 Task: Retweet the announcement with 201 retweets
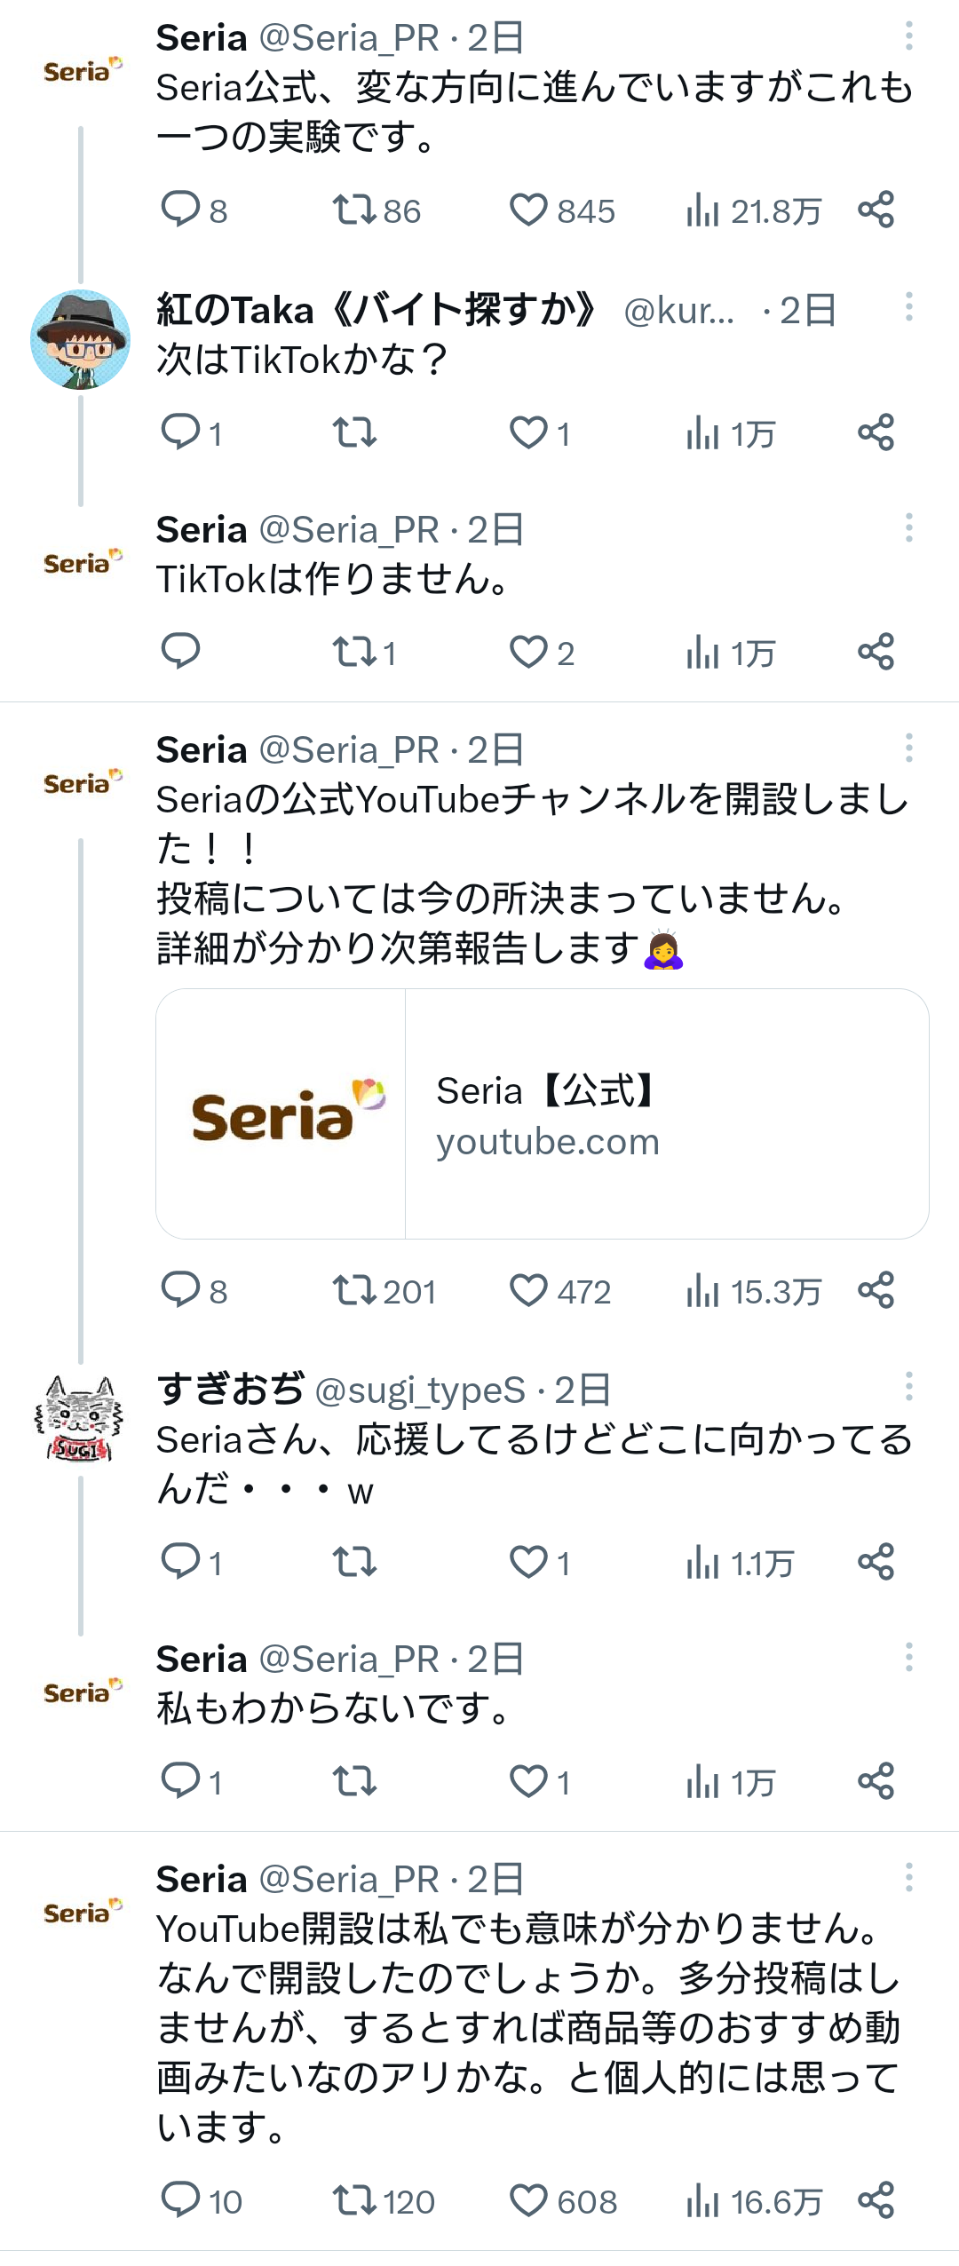tap(354, 1290)
